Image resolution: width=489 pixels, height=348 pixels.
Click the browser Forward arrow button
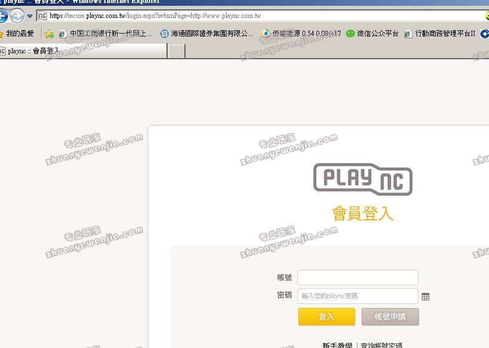17,16
